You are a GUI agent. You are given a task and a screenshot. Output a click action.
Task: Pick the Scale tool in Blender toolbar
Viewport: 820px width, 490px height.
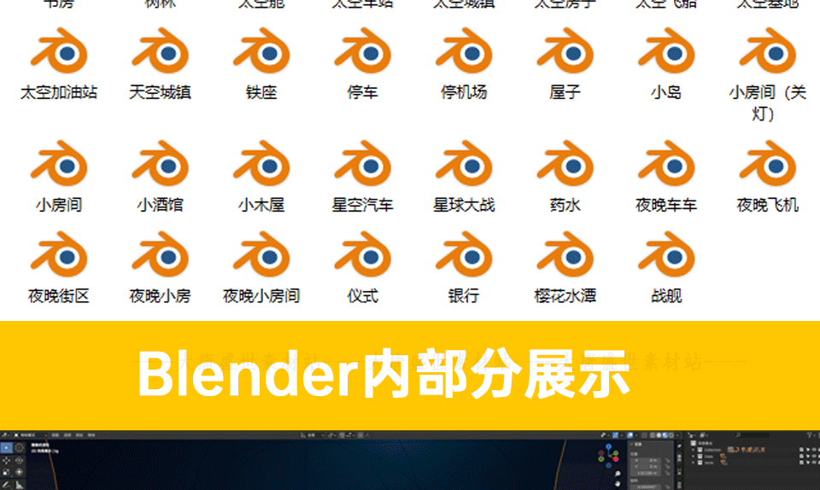click(6, 472)
